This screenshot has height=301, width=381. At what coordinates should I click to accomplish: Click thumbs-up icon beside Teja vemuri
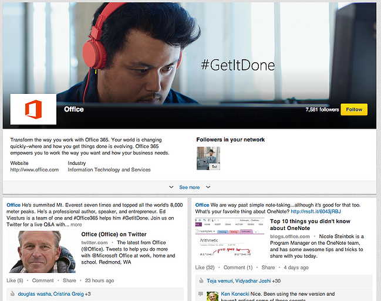coord(200,281)
